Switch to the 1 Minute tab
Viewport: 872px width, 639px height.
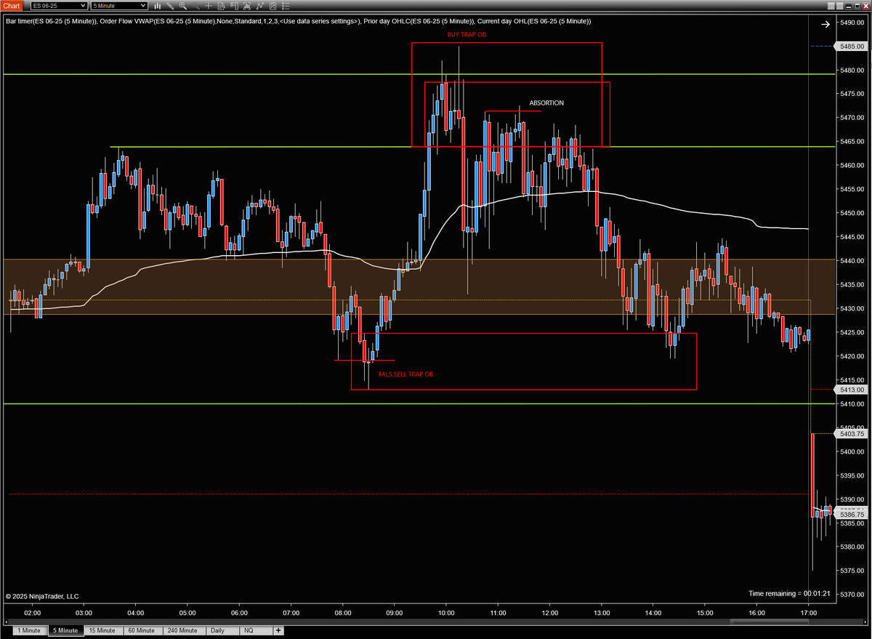[30, 630]
